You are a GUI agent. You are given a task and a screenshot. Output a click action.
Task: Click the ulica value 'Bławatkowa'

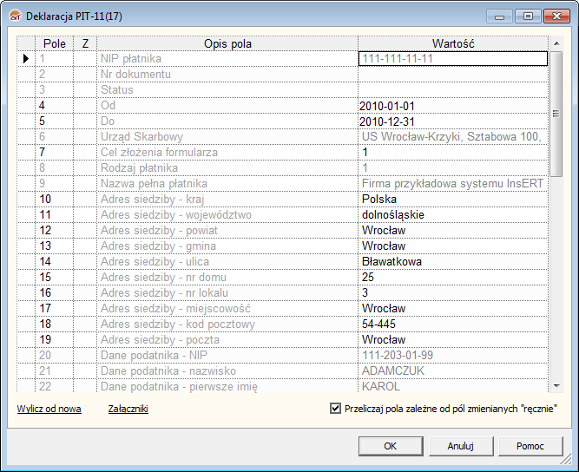452,262
